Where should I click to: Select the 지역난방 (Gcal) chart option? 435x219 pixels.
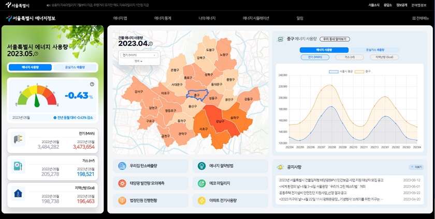coord(384,57)
